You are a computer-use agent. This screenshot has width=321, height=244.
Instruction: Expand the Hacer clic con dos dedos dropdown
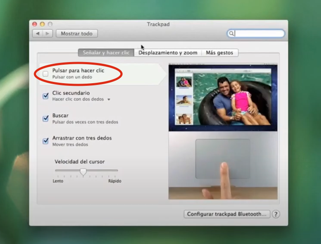pyautogui.click(x=109, y=100)
